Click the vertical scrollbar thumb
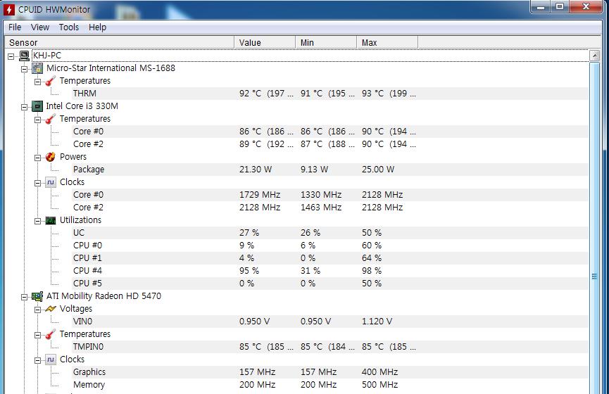609x394 pixels. (594, 277)
